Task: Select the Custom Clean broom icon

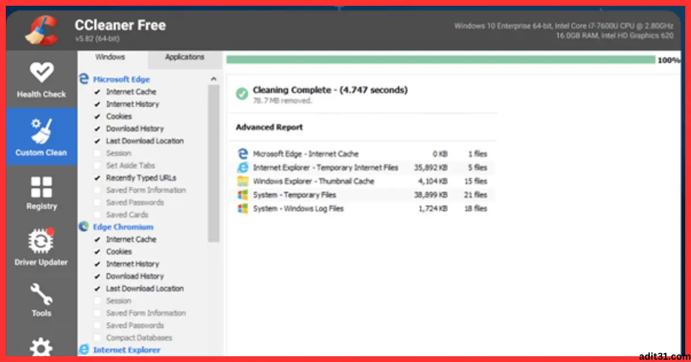Action: tap(41, 131)
